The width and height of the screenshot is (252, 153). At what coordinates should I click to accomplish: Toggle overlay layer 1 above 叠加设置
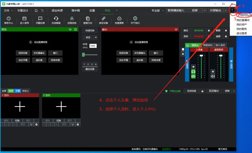[x=84, y=64]
